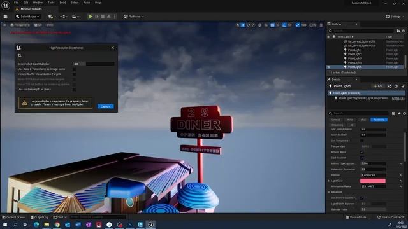408x229 pixels.
Task: Activate the Select objects cursor tool in viewport
Action: [x=238, y=25]
